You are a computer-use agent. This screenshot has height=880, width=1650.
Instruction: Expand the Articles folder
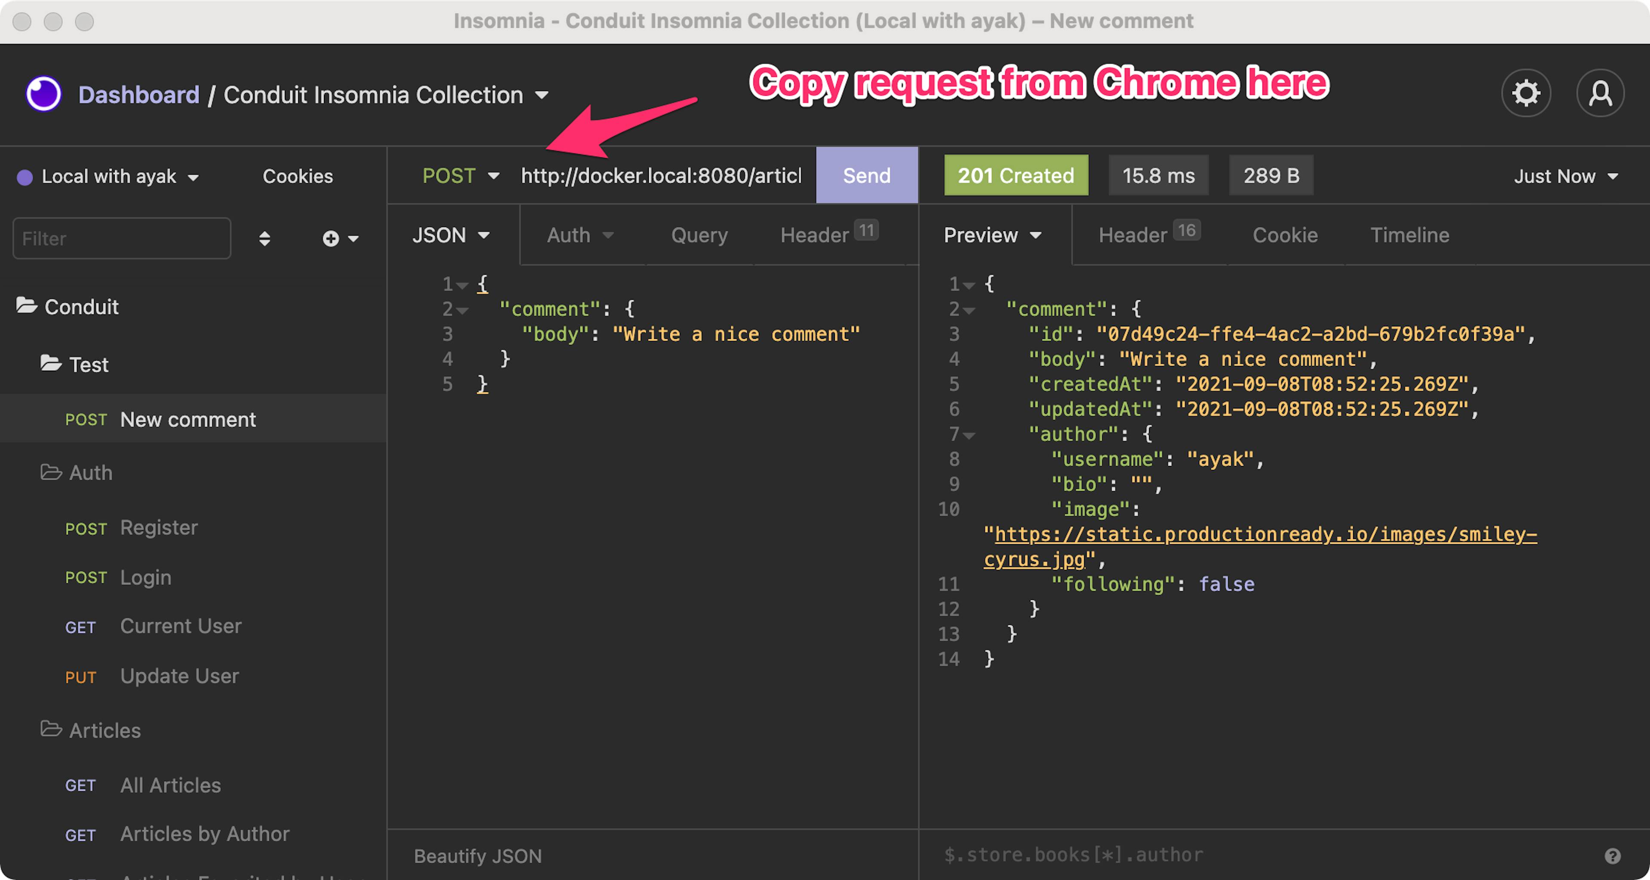(91, 730)
